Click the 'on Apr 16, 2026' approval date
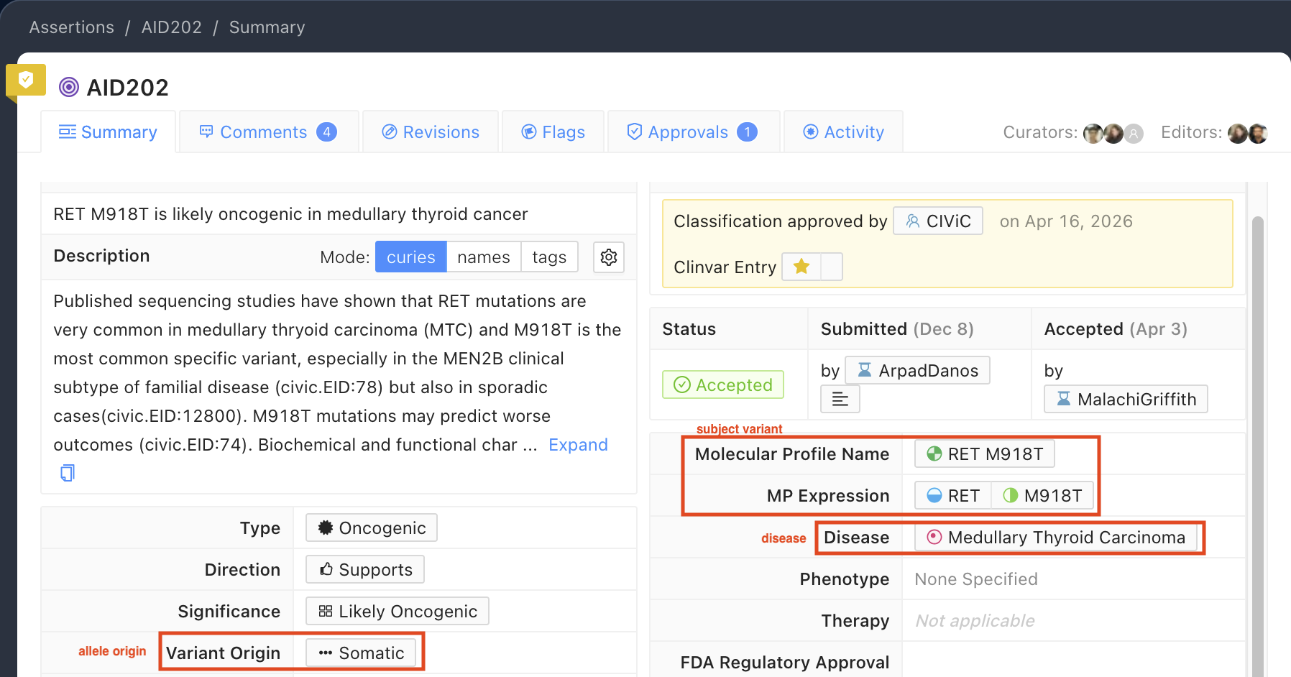Image resolution: width=1291 pixels, height=677 pixels. click(x=1066, y=221)
